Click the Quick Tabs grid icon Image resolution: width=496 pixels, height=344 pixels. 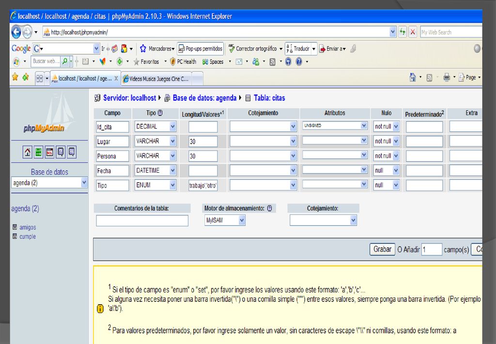point(39,78)
